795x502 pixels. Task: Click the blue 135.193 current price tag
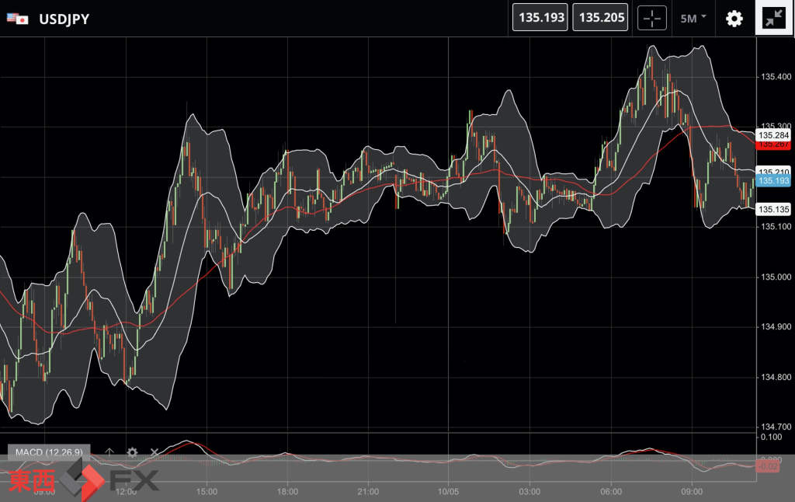[773, 181]
